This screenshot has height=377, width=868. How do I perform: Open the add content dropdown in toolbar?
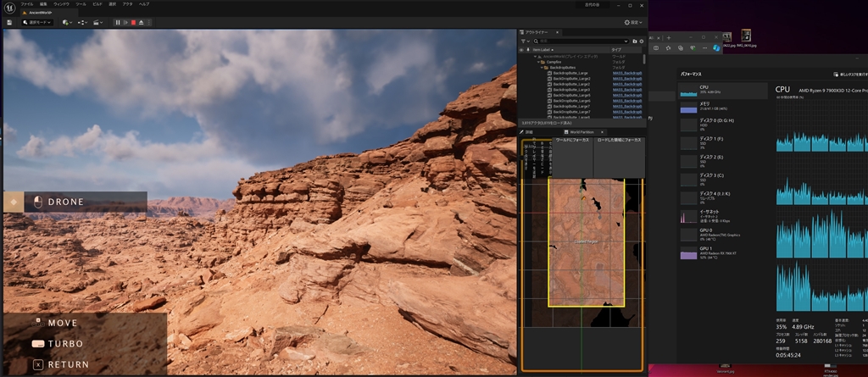point(68,22)
